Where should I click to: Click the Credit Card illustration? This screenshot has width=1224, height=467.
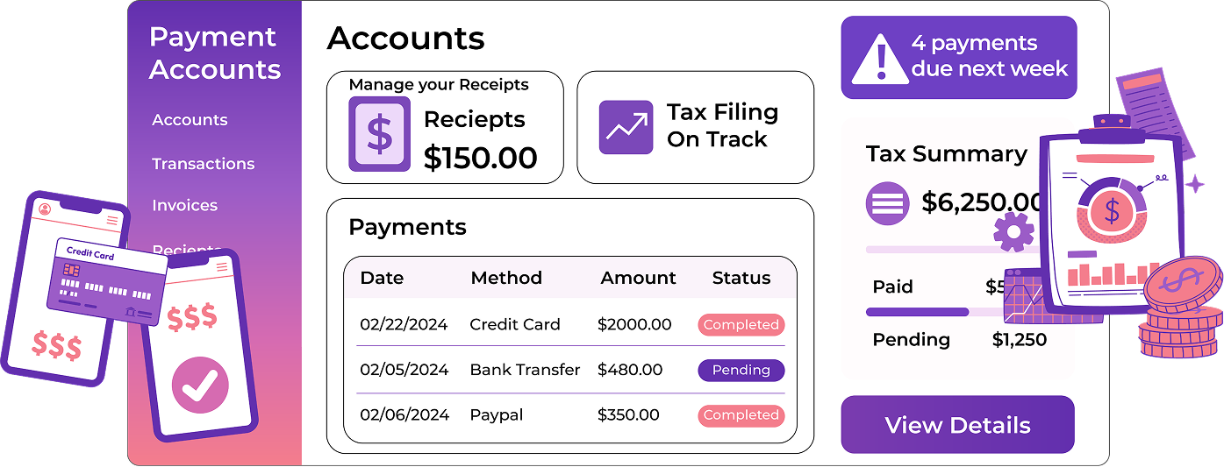pos(106,281)
